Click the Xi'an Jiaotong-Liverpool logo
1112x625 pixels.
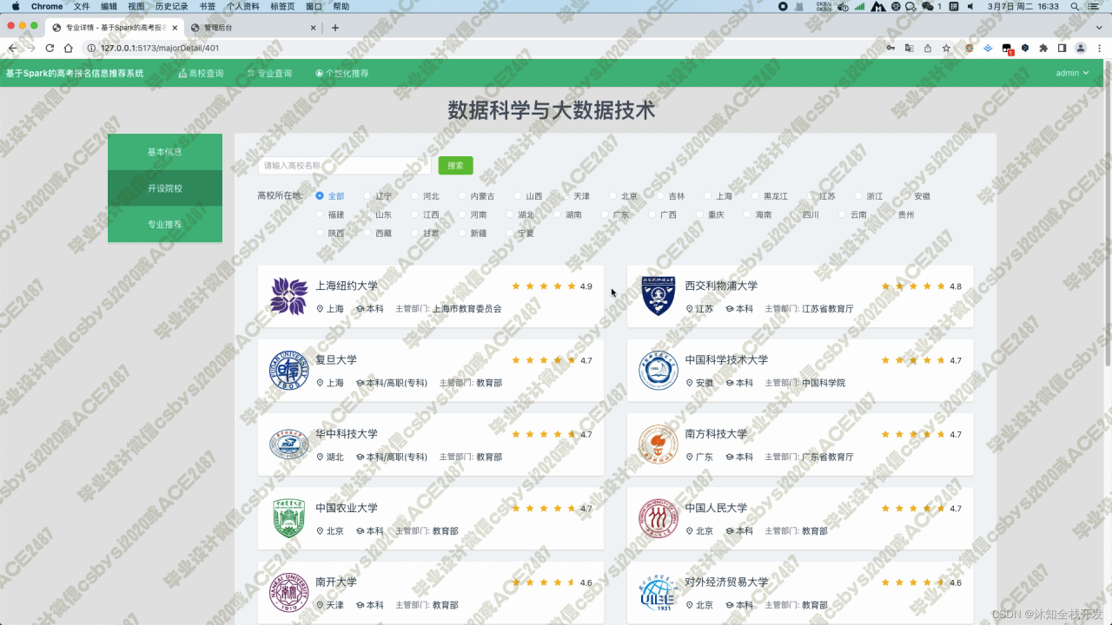click(x=658, y=296)
